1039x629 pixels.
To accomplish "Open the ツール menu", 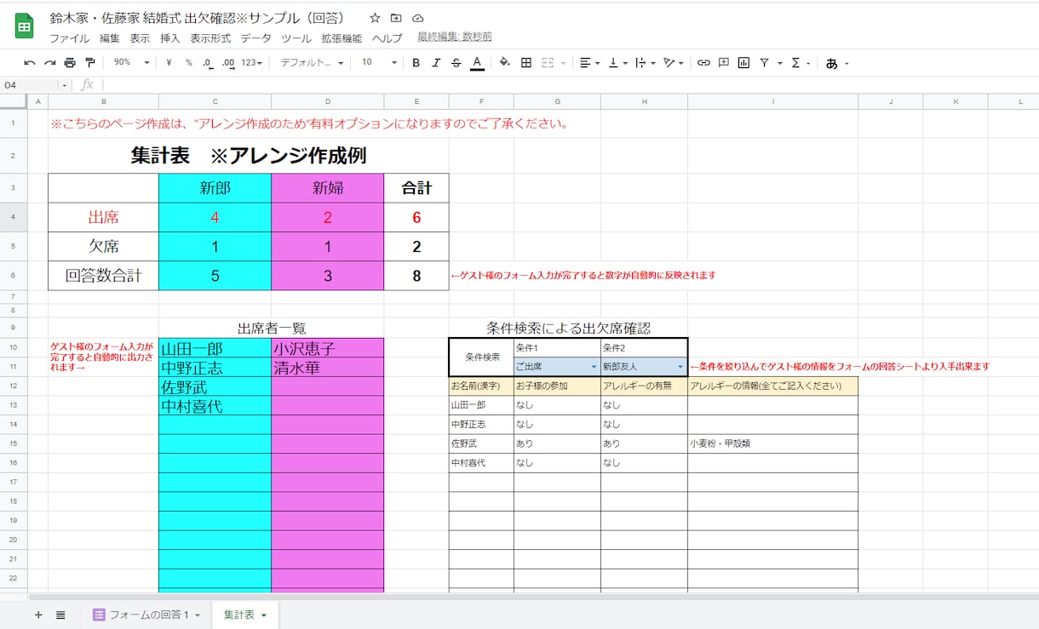I will coord(296,38).
